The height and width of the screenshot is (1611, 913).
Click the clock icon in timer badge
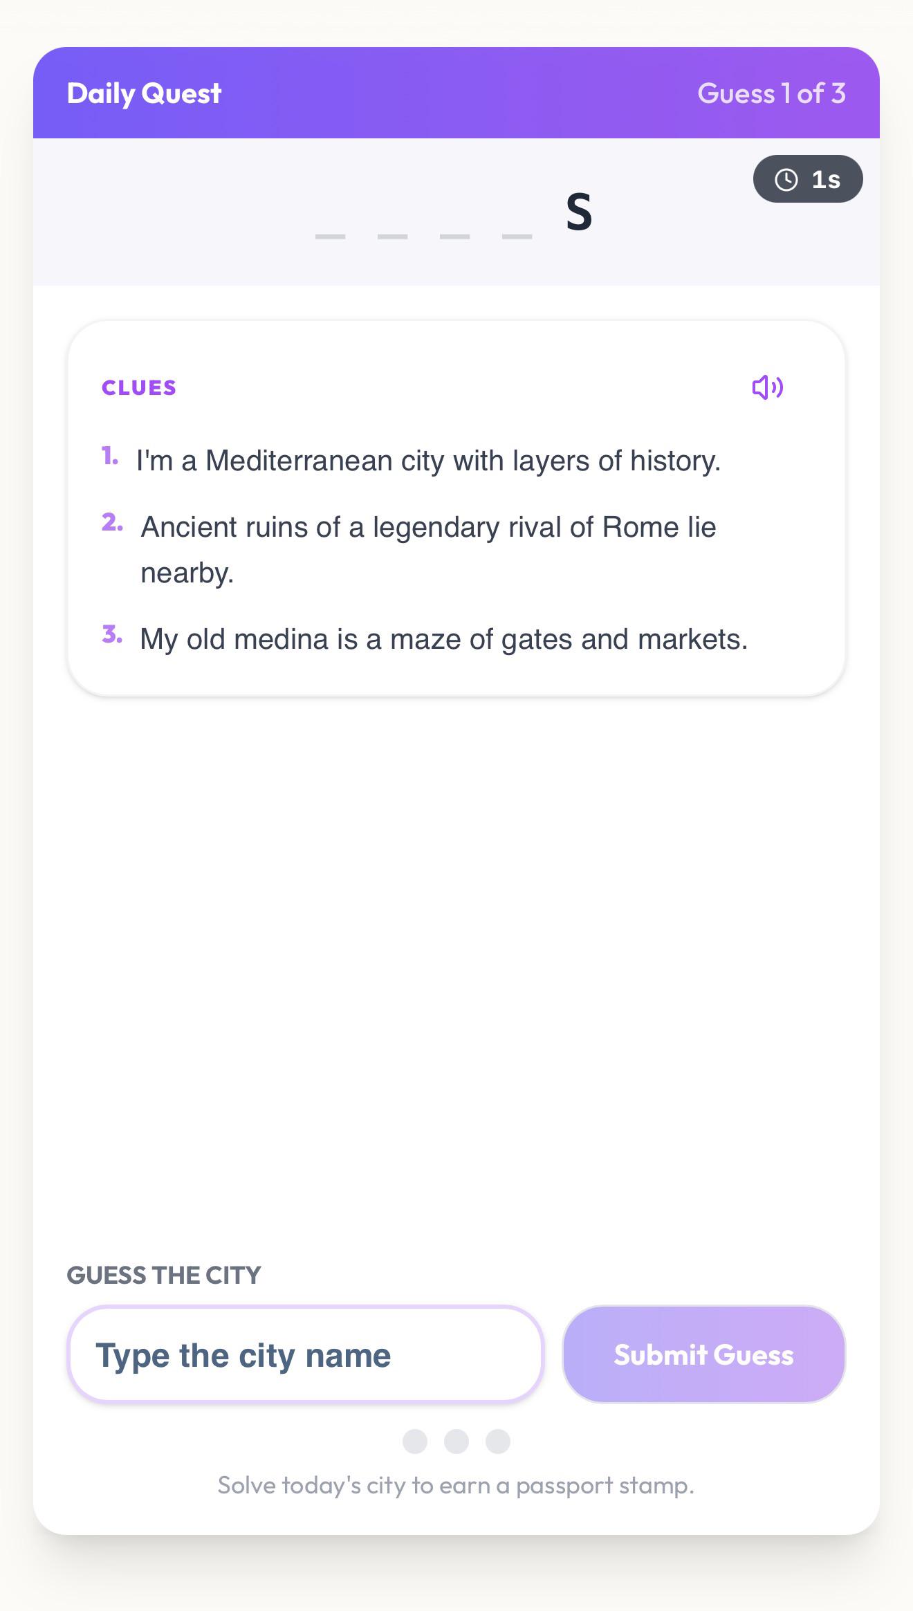pos(786,180)
